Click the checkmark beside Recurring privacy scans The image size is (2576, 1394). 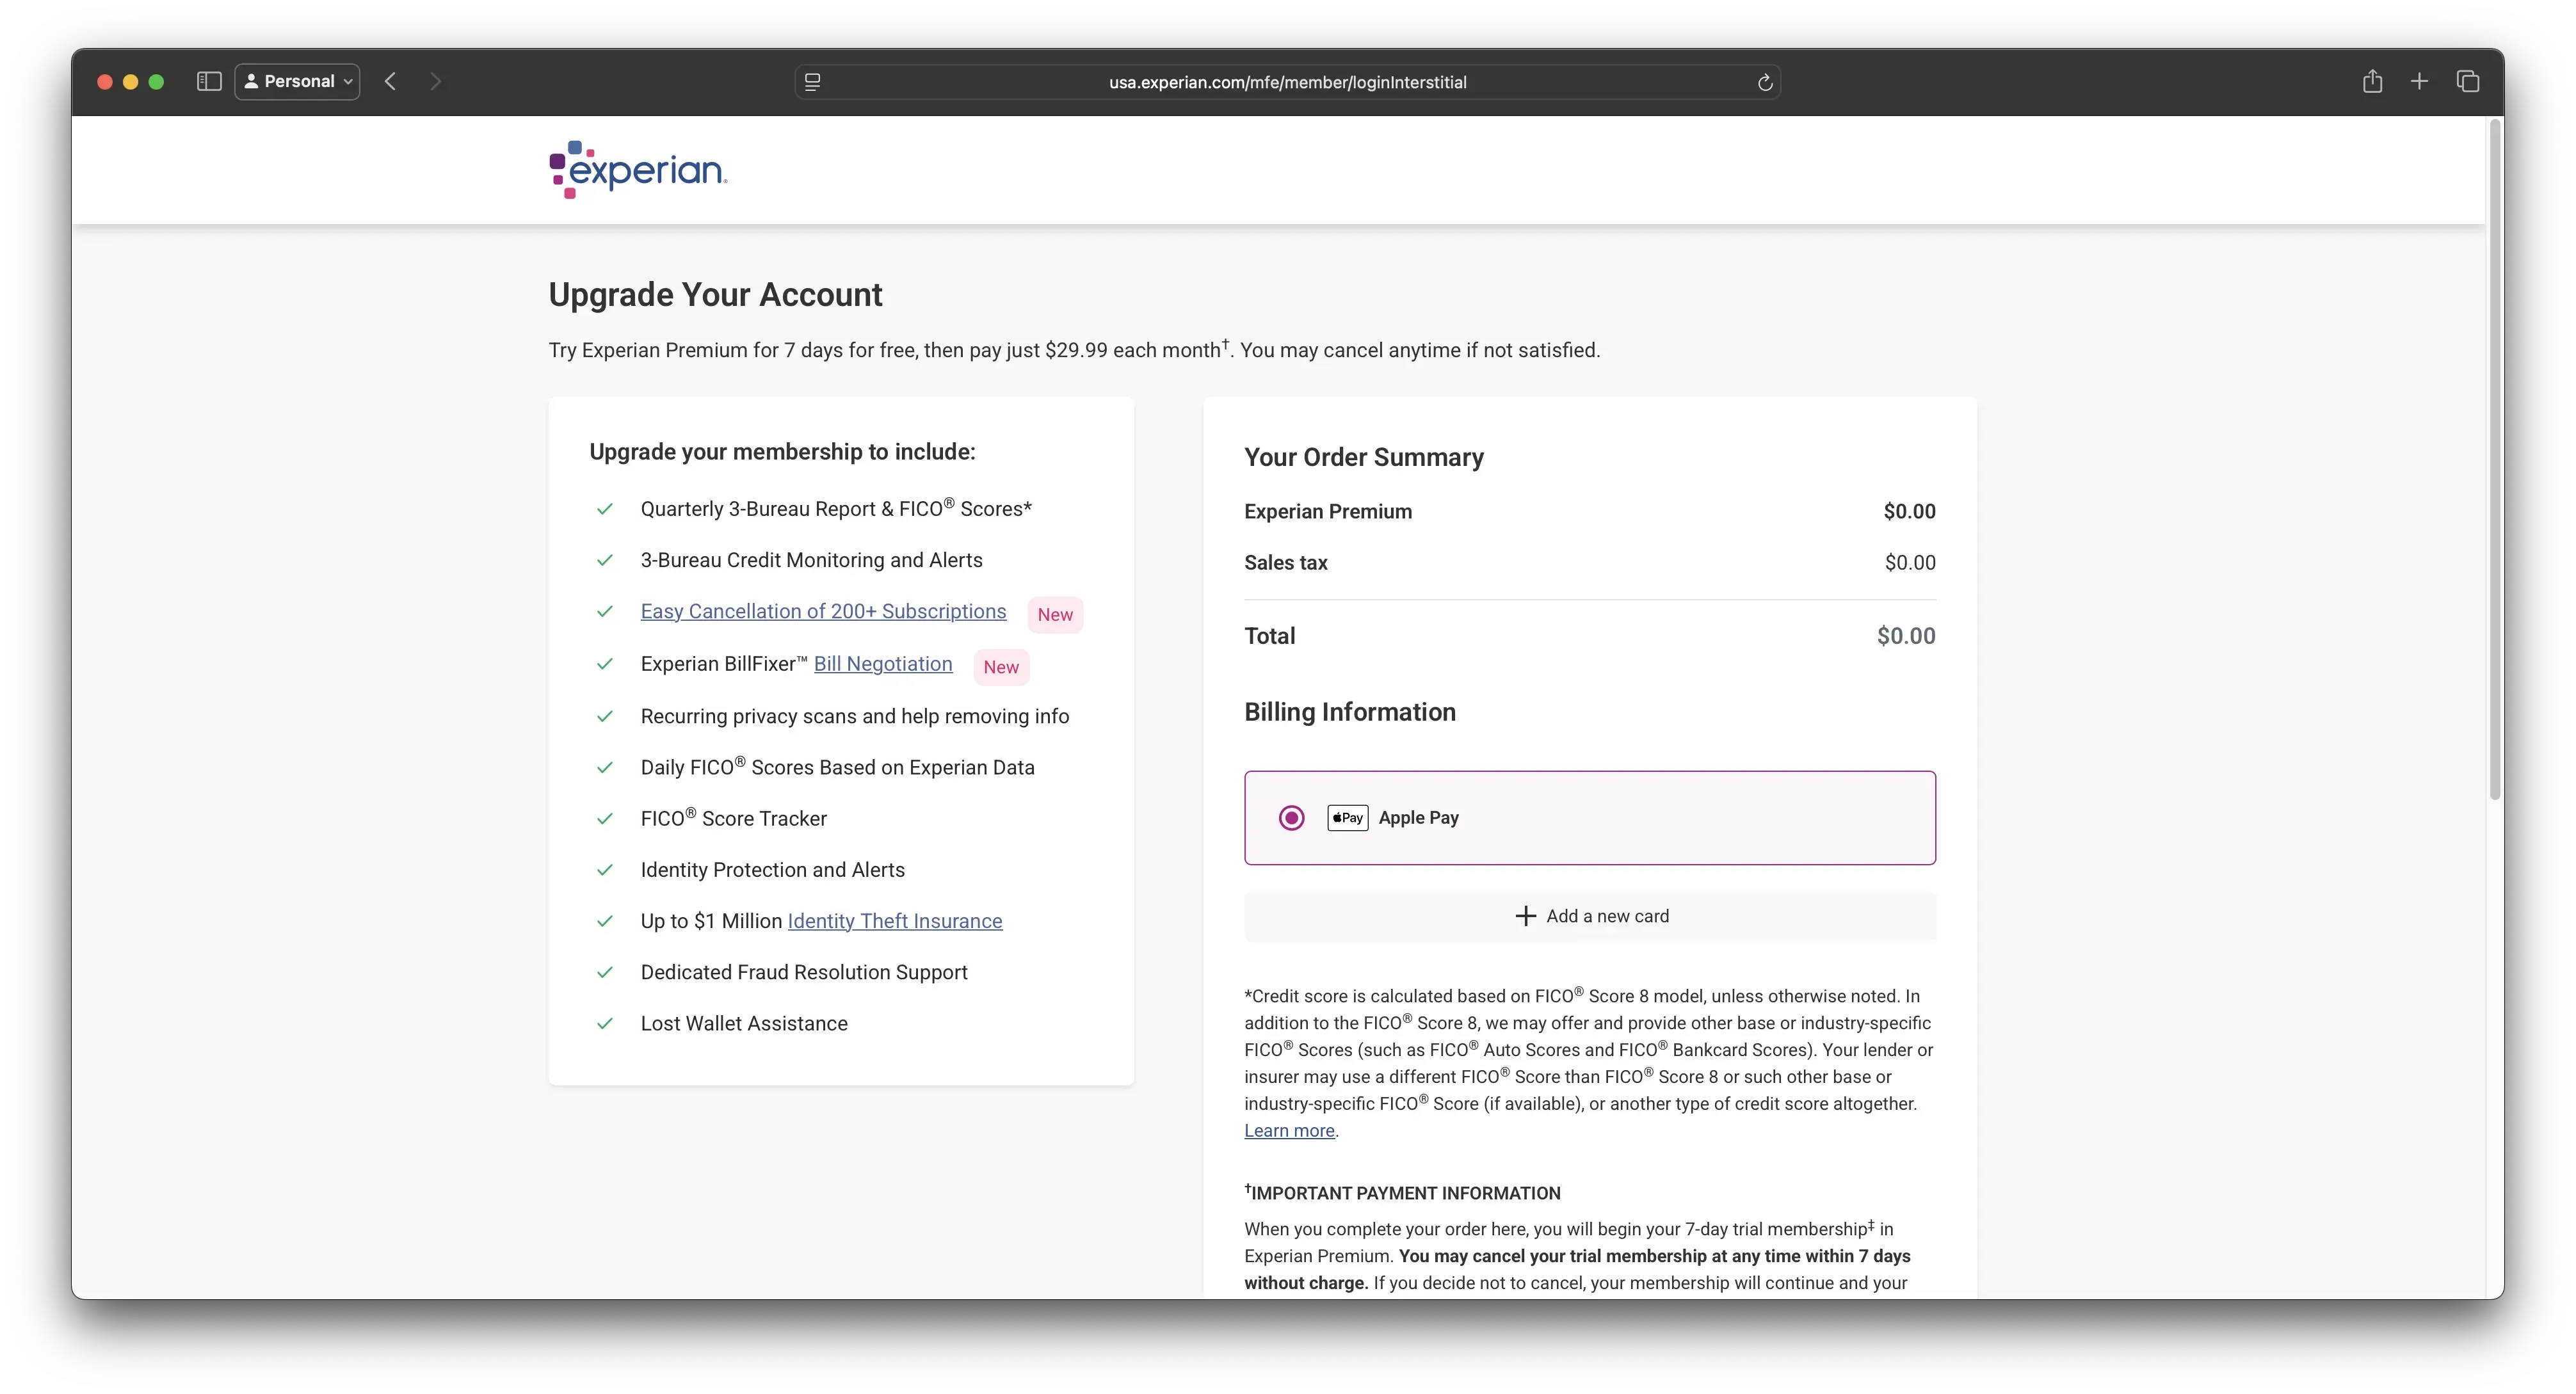pos(605,716)
